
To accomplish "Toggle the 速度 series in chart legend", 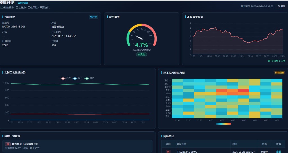I will 89,78.
